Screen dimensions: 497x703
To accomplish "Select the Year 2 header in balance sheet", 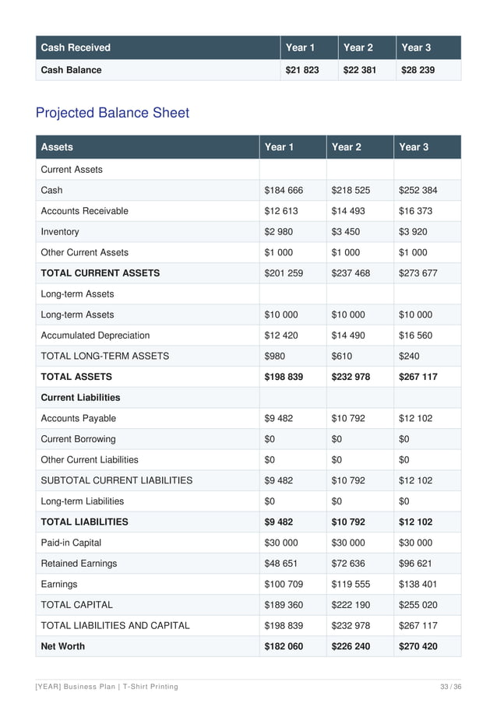I will click(347, 147).
